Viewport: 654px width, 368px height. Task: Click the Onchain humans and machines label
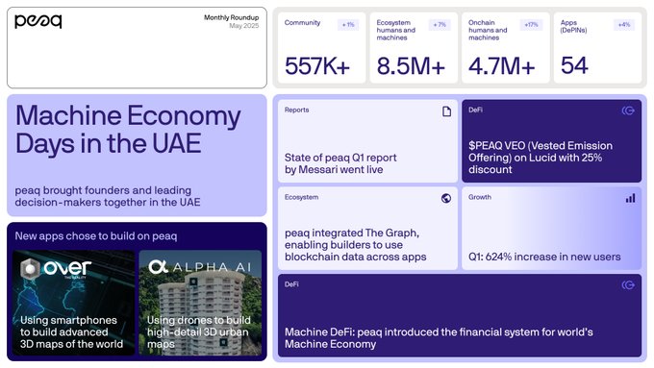pyautogui.click(x=488, y=30)
